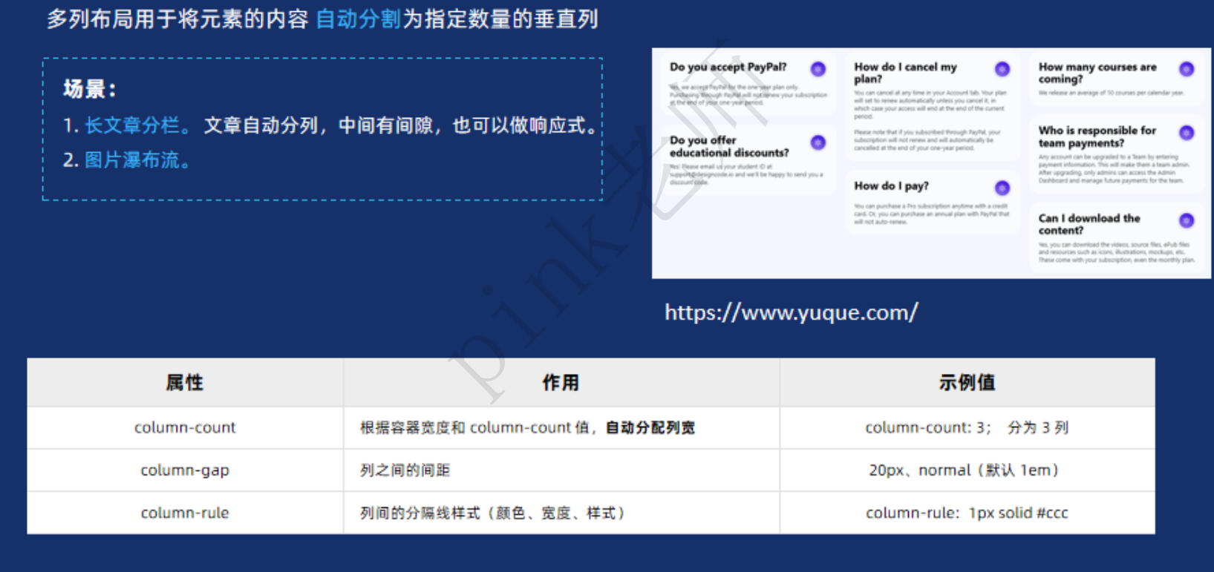
Task: Click the purple icon beside "Do you accept PayPal?"
Action: point(818,69)
